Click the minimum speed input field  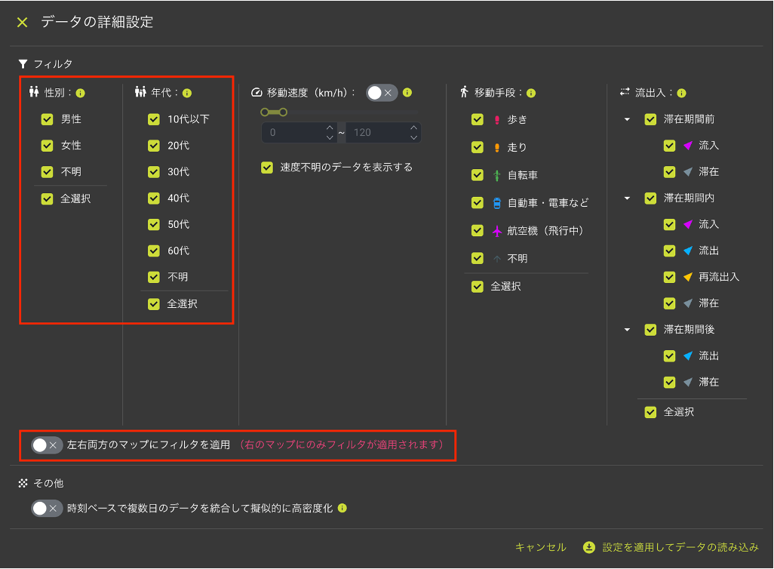(x=293, y=133)
